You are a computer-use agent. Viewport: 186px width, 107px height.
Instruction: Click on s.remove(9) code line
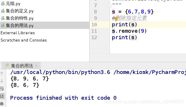coord(129,31)
